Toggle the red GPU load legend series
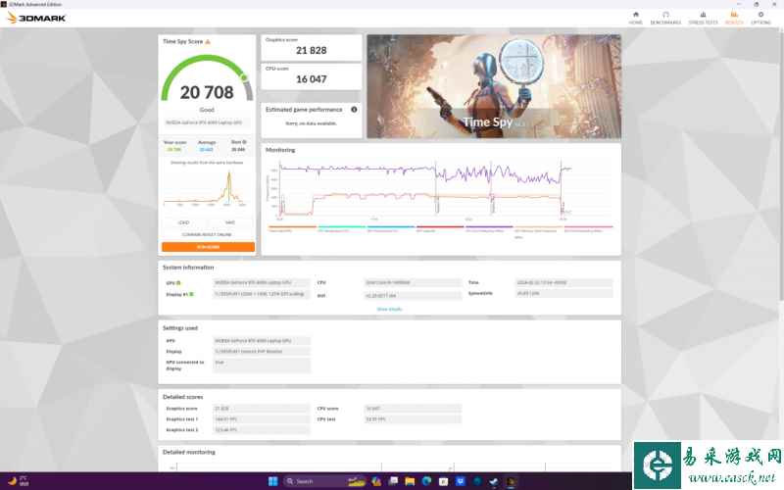The height and width of the screenshot is (490, 784). click(440, 228)
